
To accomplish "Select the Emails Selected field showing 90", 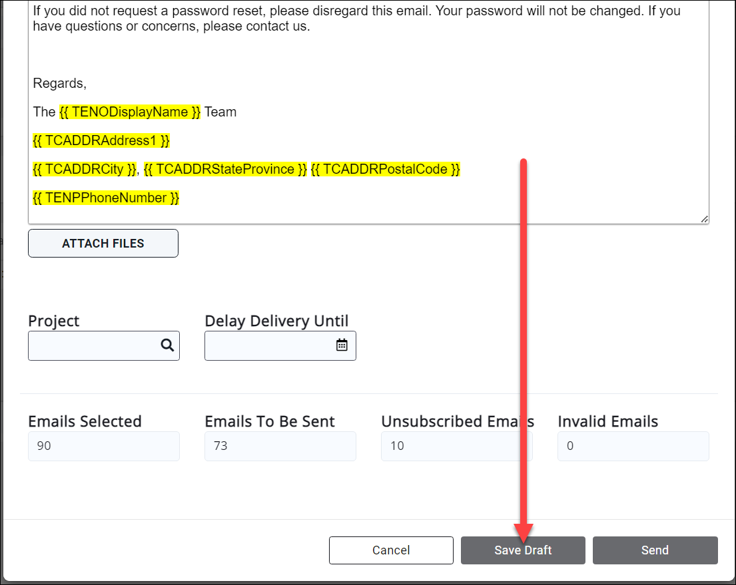I will [103, 446].
